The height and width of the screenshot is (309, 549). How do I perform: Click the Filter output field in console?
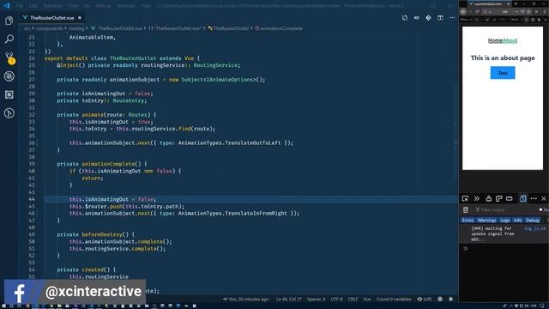pyautogui.click(x=505, y=209)
